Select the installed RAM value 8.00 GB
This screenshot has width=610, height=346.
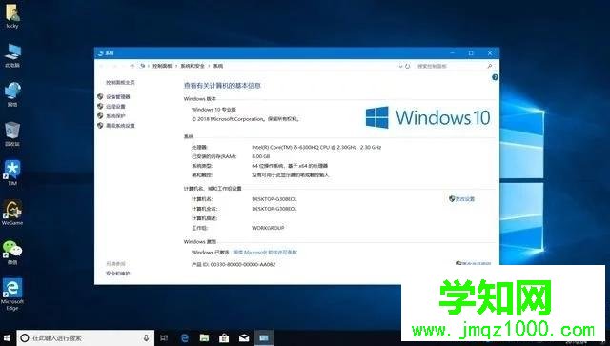tap(261, 156)
